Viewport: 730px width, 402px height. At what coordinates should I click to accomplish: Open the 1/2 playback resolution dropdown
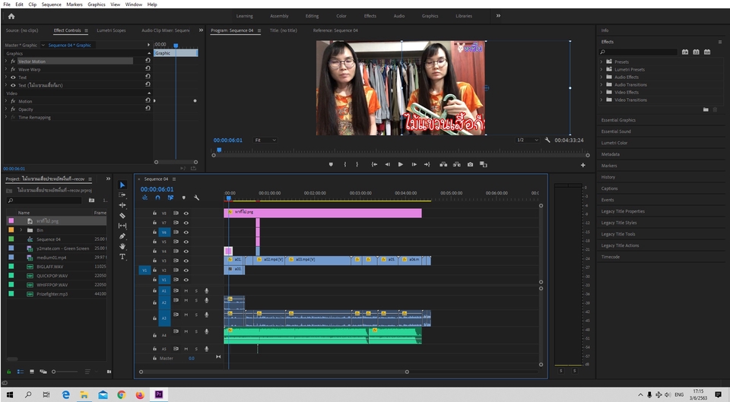click(x=528, y=140)
